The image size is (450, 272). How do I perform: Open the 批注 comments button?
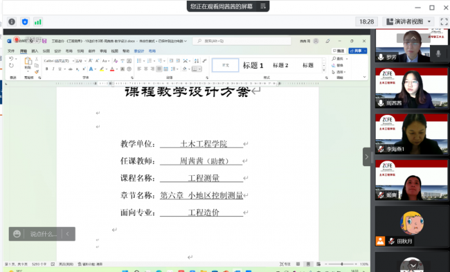(x=339, y=51)
